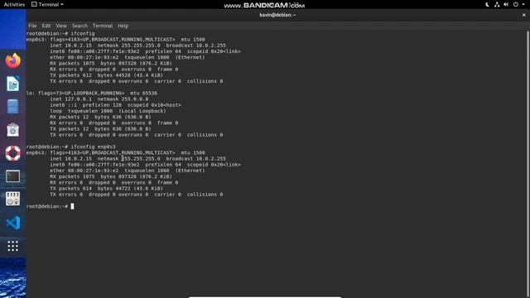Open Firefox from the dock
Viewport: 530px width, 298px height.
coord(13,60)
